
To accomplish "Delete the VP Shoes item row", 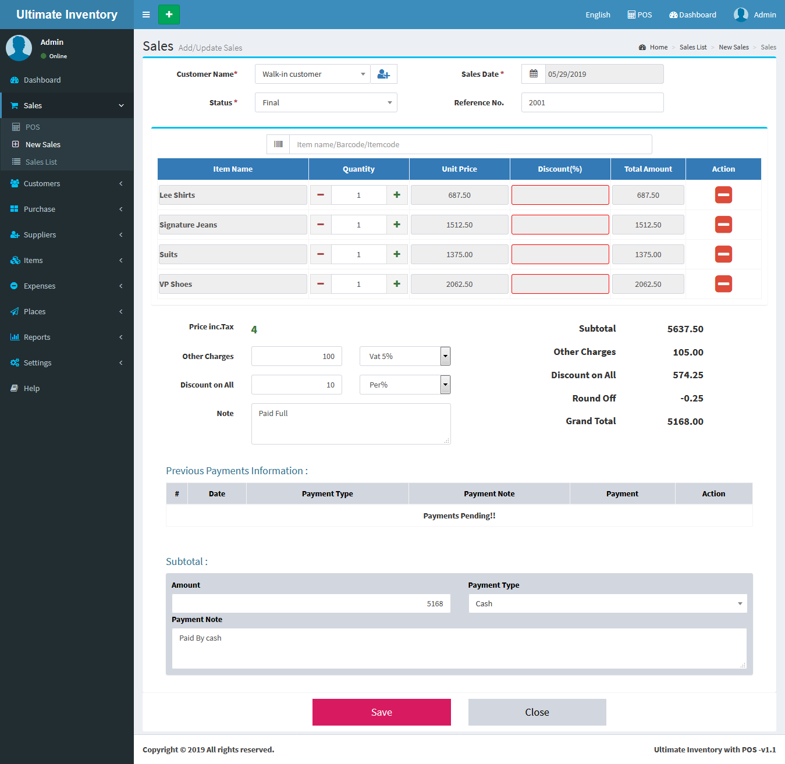I will click(x=723, y=284).
